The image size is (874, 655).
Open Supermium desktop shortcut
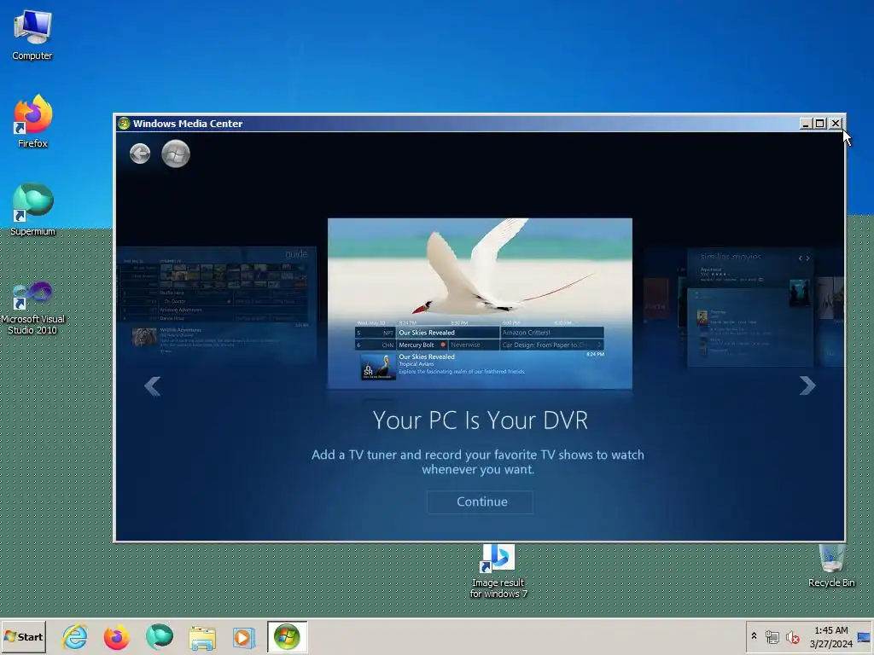point(32,210)
